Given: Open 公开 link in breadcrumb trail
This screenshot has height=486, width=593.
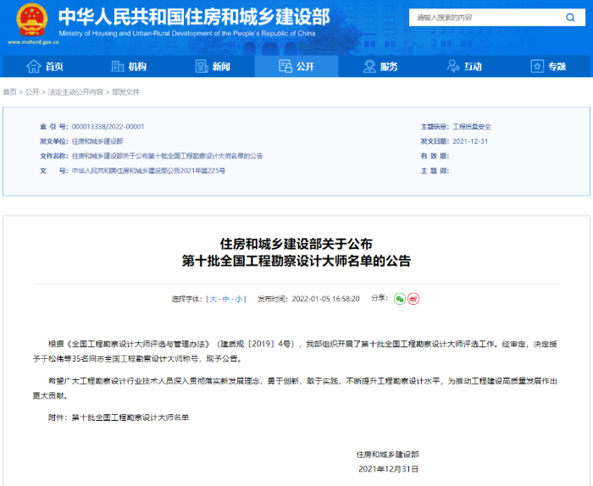Looking at the screenshot, I should coord(32,91).
